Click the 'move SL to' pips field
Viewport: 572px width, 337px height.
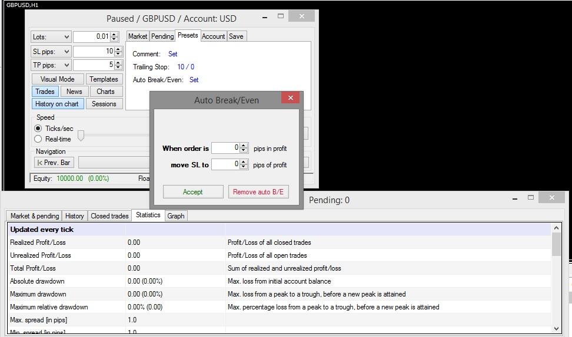click(225, 164)
